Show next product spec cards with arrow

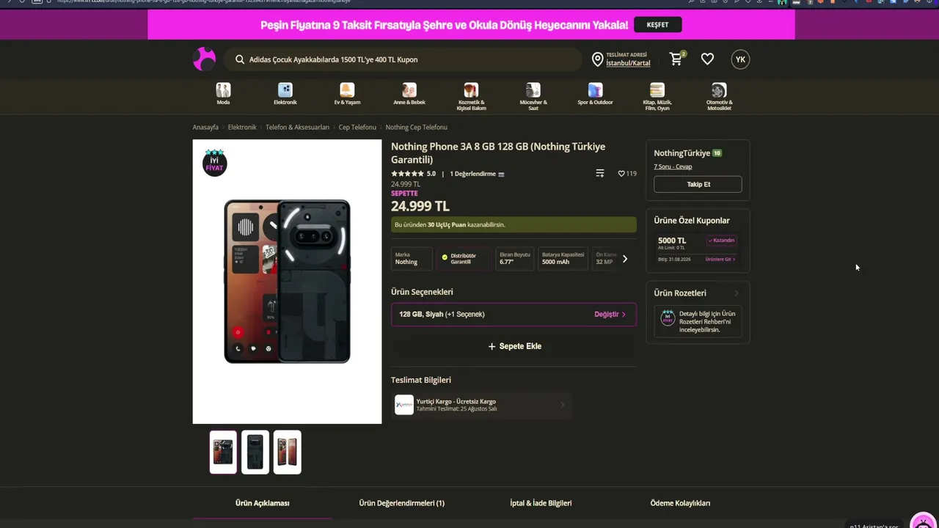point(625,259)
